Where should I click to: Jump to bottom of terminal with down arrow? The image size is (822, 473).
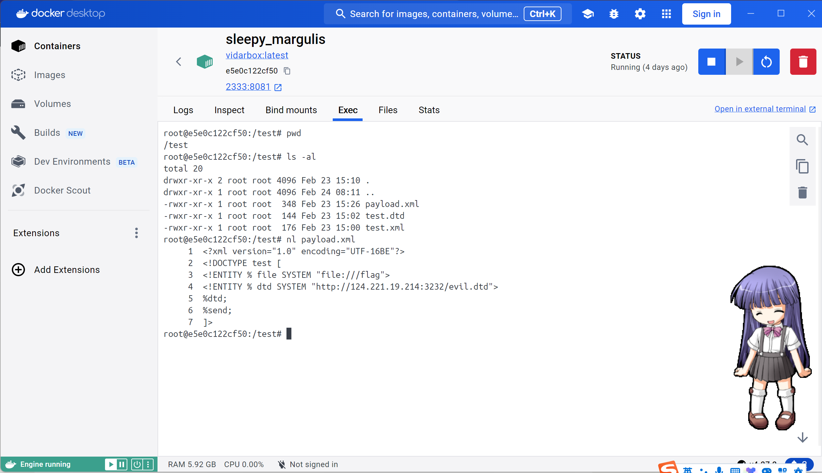[x=802, y=437]
